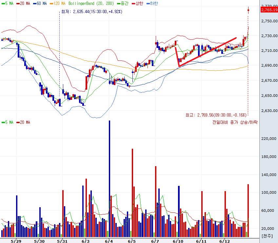Click the 180,000 volume axis label
The width and height of the screenshot is (278, 243).
[269, 157]
